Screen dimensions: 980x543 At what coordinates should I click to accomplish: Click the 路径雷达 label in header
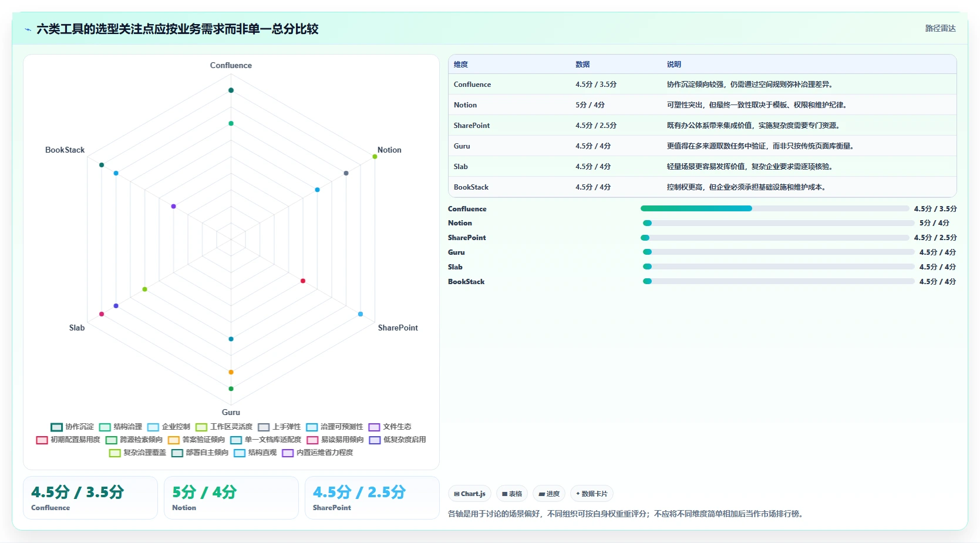(940, 28)
